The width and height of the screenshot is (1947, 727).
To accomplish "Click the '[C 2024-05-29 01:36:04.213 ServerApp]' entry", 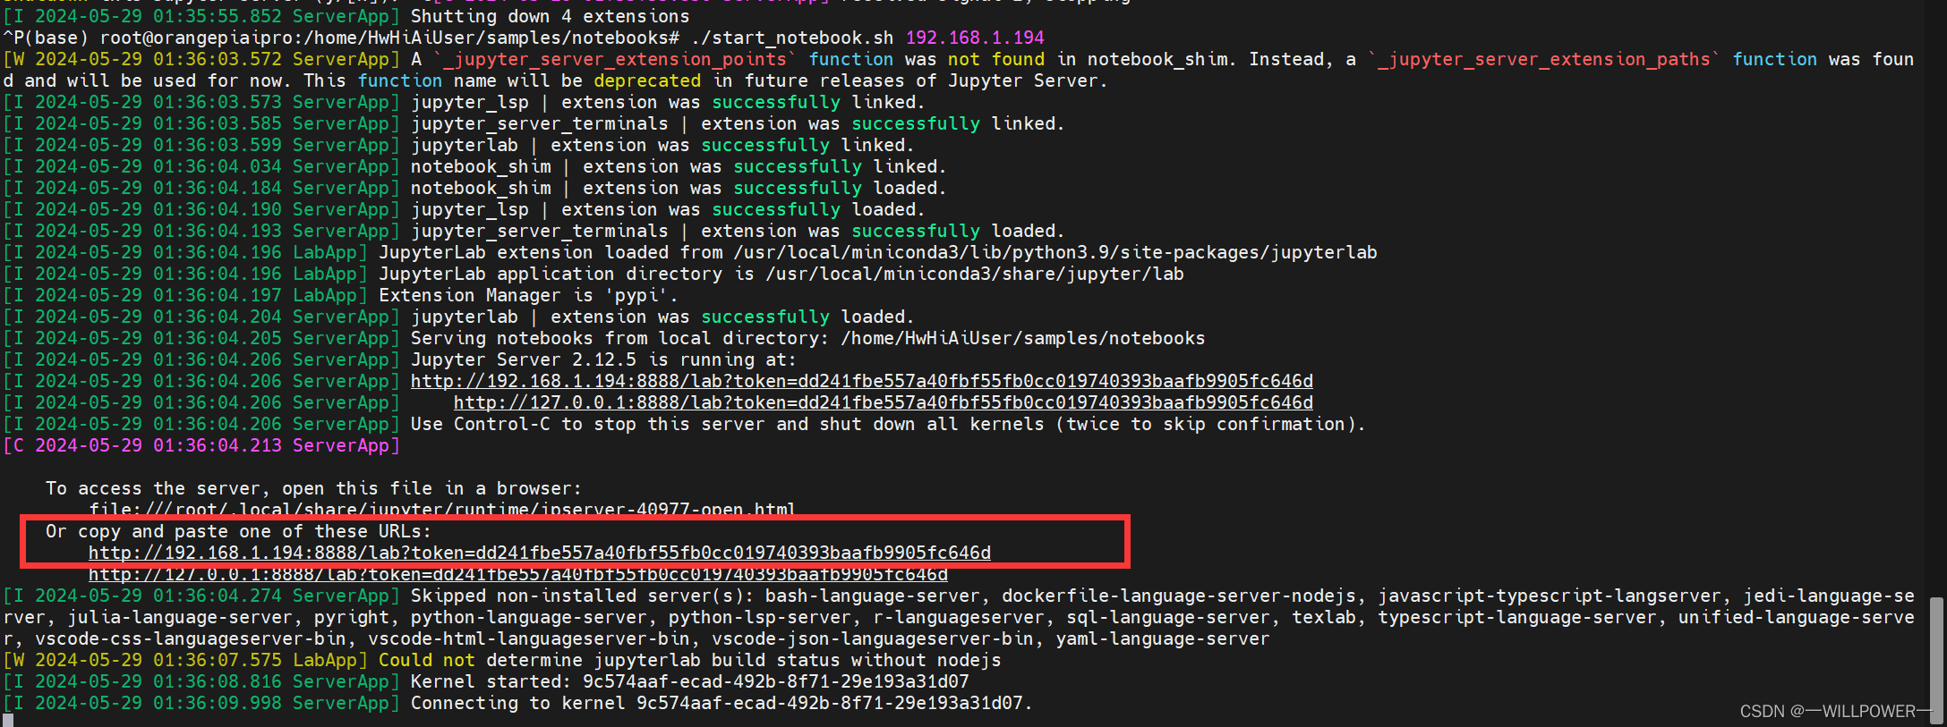I will pyautogui.click(x=201, y=445).
